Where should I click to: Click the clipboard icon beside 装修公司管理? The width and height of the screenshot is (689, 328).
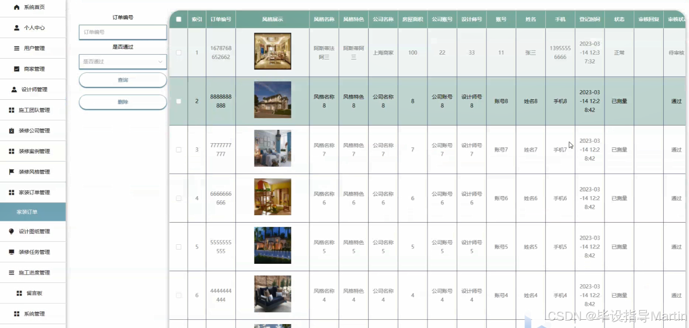coord(11,131)
